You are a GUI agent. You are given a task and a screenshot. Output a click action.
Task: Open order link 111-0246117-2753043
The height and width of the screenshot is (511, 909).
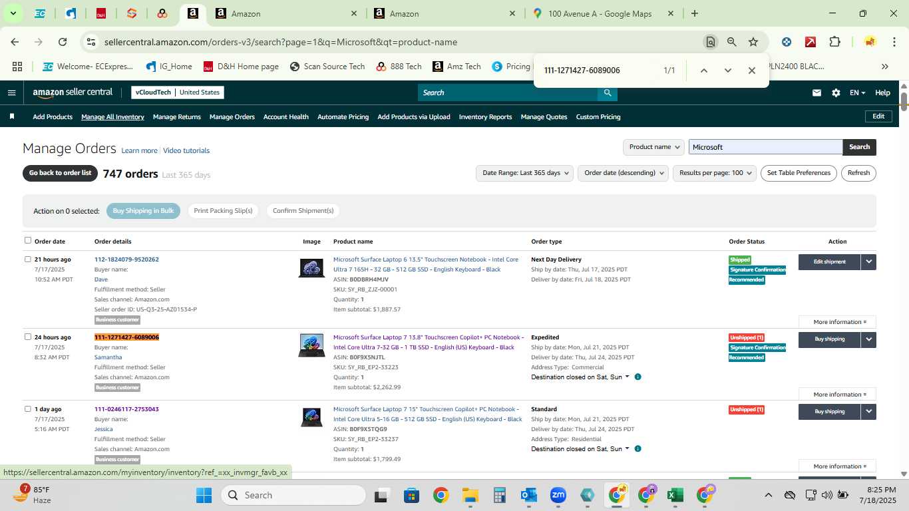[x=126, y=409]
